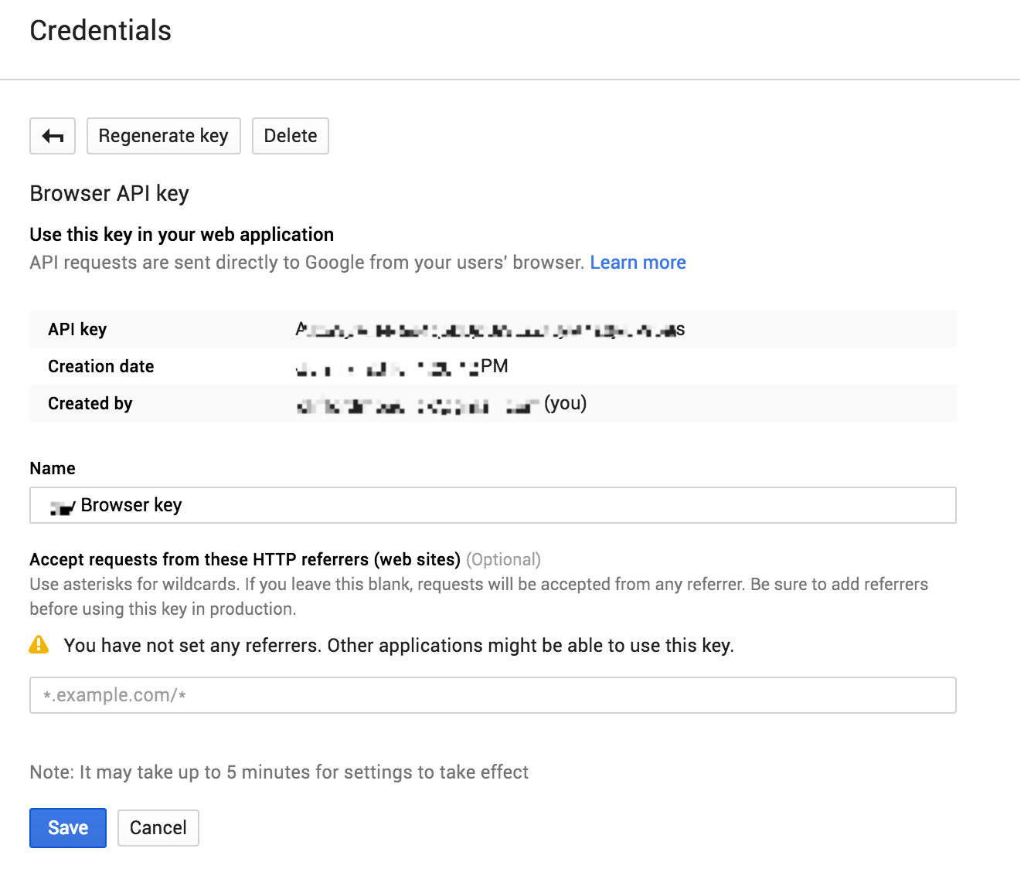1024x896 pixels.
Task: Click the Credentials page title
Action: pyautogui.click(x=100, y=31)
